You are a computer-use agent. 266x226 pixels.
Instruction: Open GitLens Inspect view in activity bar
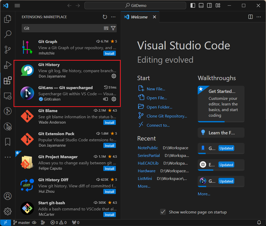tap(8, 127)
